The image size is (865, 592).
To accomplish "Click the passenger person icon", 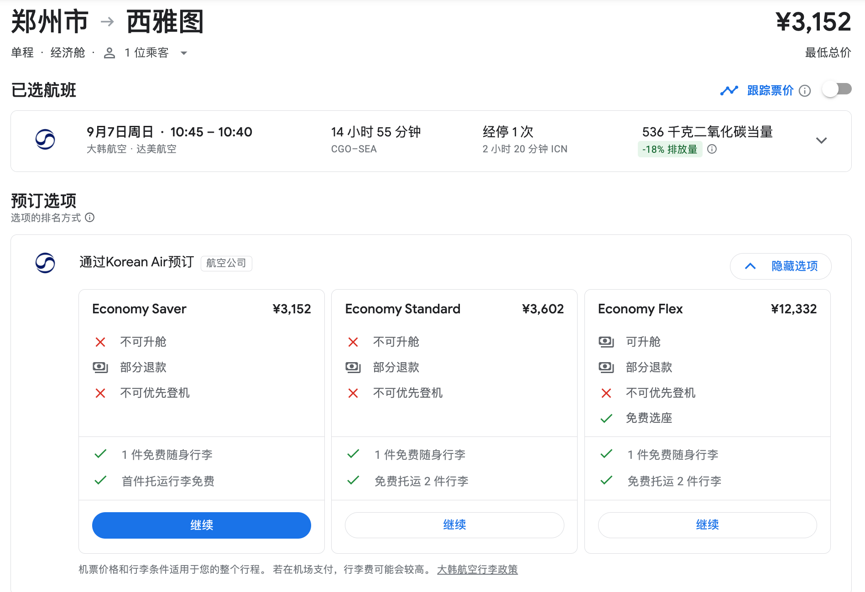I will click(x=109, y=53).
